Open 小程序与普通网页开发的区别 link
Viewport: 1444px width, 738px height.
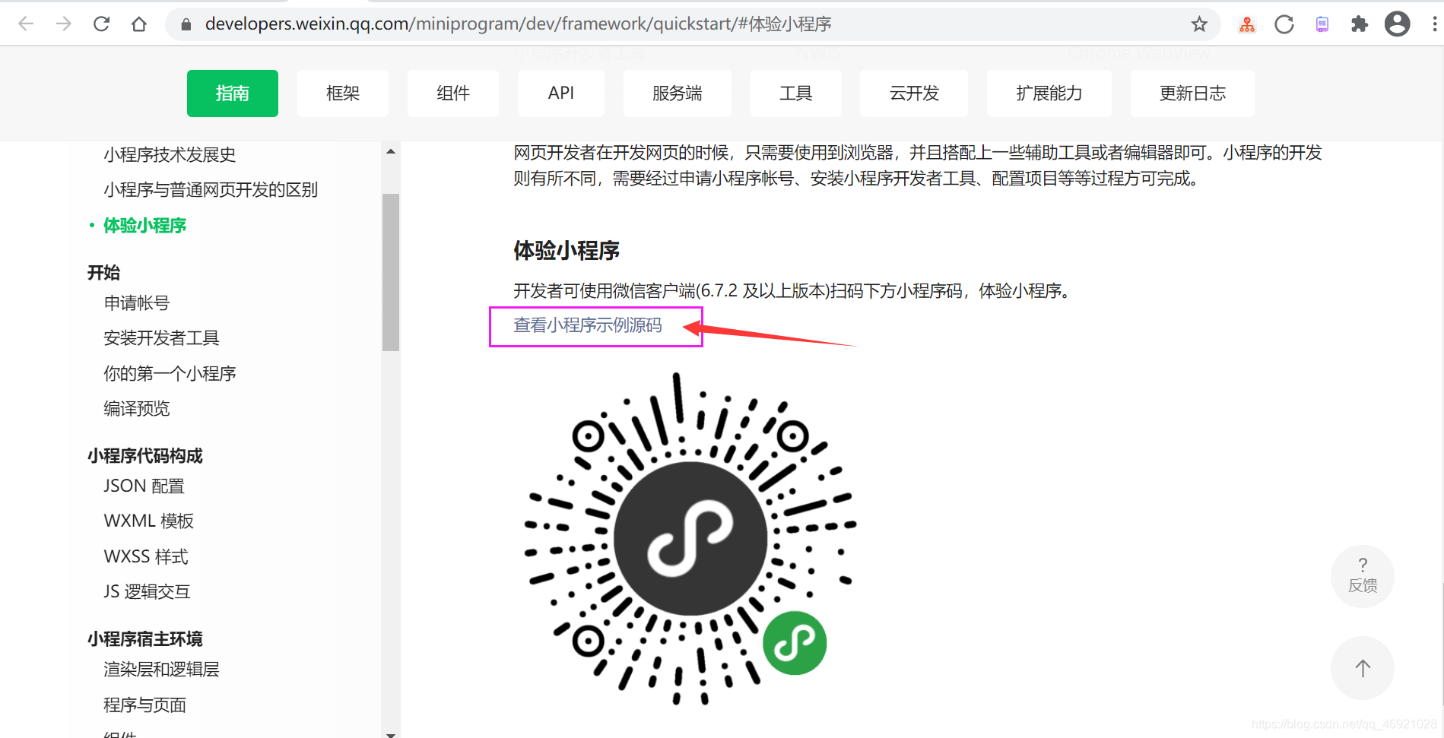(x=211, y=190)
